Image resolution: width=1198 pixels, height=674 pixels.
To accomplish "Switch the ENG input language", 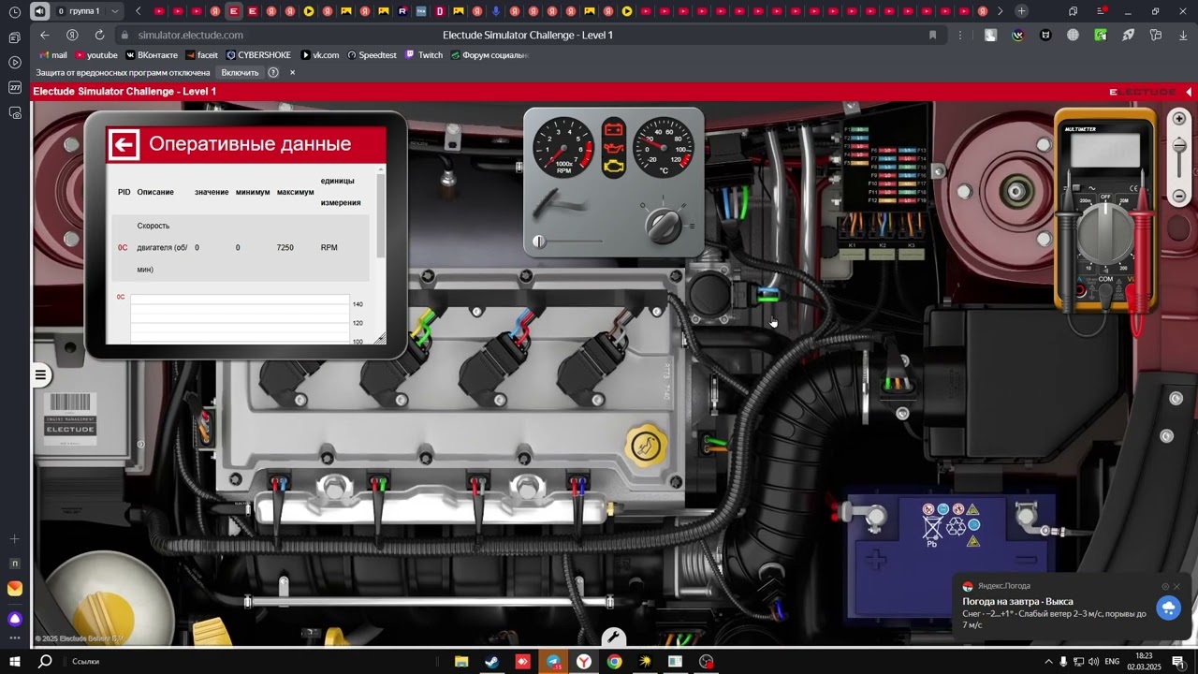I will 1112,662.
